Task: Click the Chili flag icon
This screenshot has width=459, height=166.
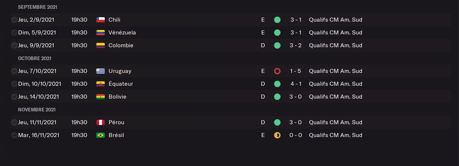Action: 100,20
